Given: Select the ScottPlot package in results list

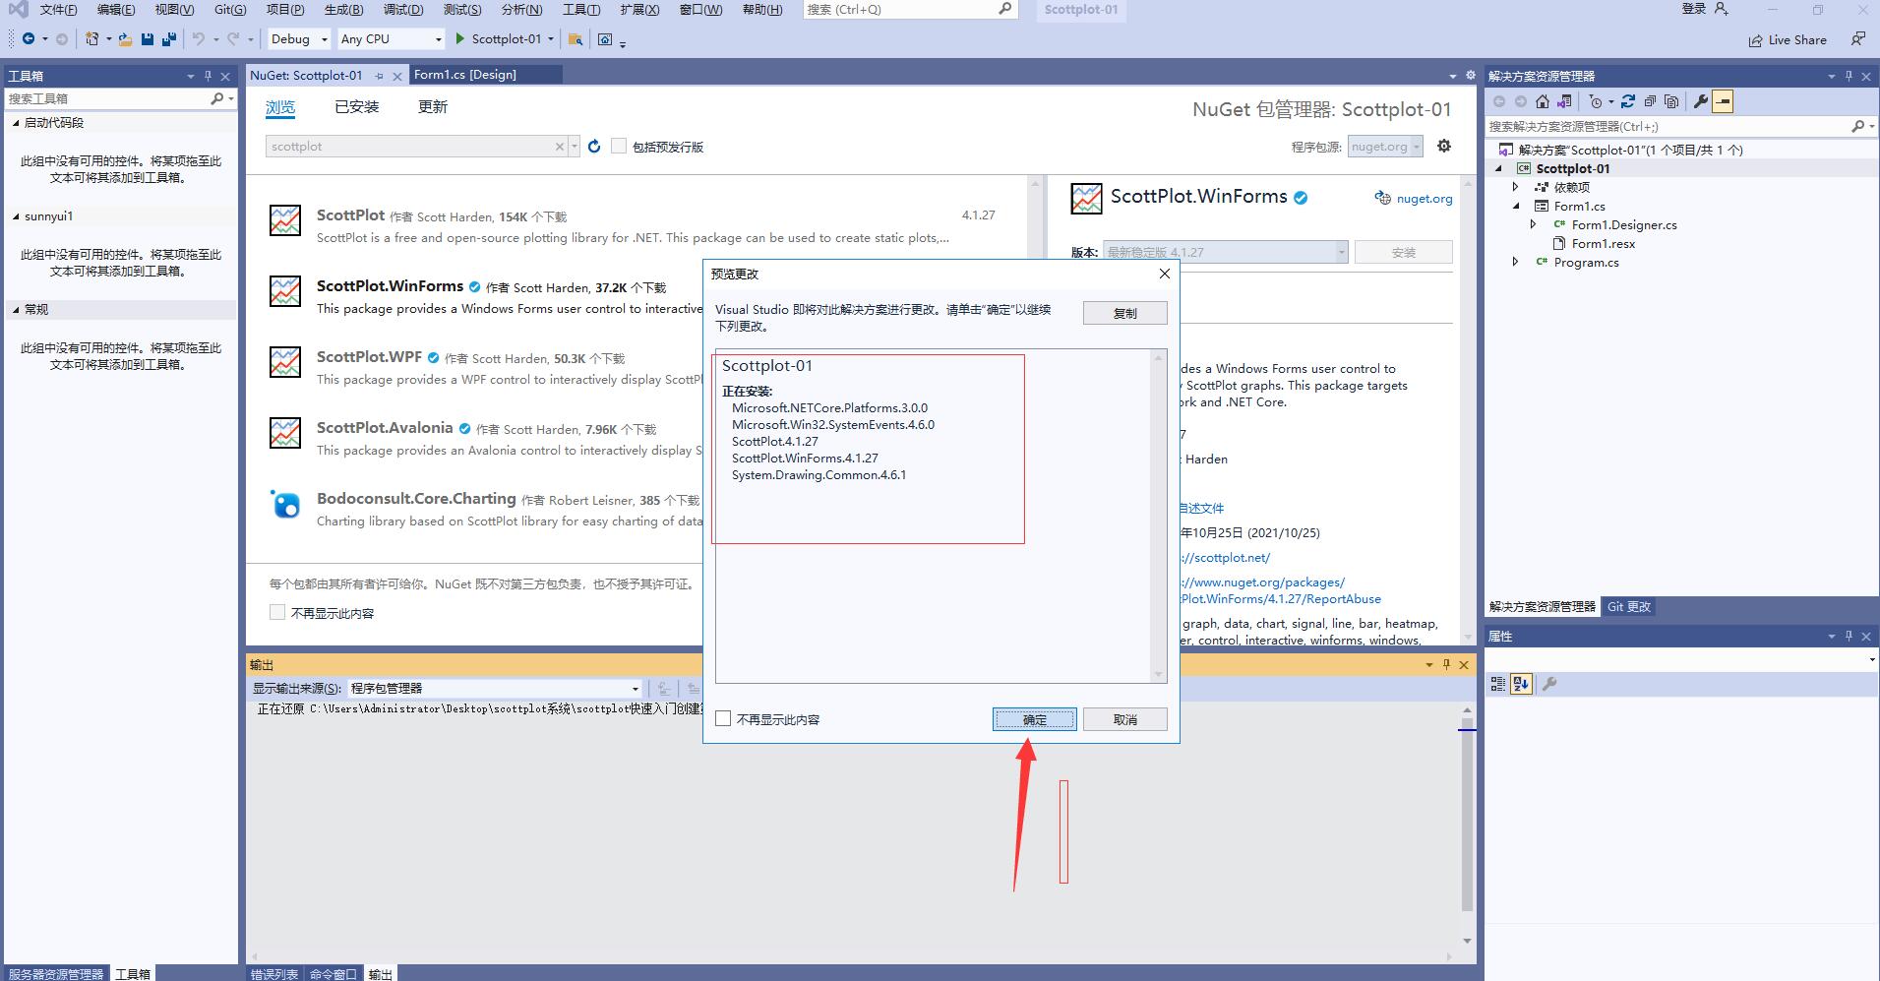Looking at the screenshot, I should click(635, 225).
